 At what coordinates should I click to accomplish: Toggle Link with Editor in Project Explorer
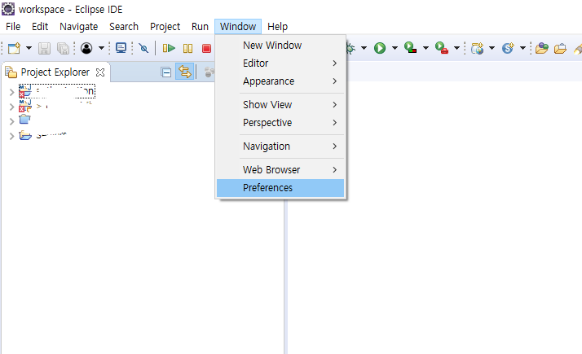[x=184, y=72]
